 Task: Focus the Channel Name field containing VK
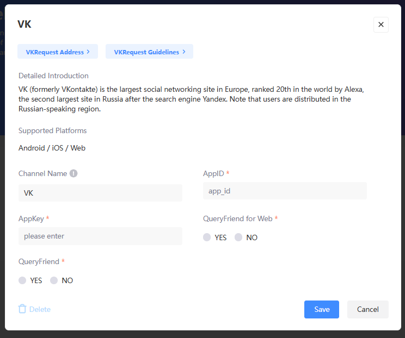[100, 193]
